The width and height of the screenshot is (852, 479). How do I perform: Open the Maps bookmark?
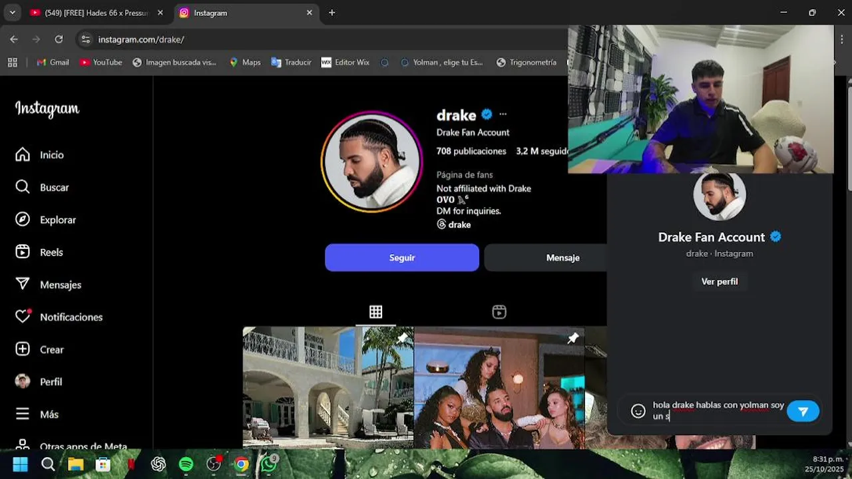click(245, 62)
